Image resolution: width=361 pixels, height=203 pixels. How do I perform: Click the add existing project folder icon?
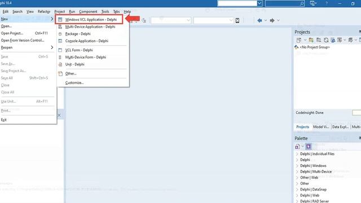(311, 40)
